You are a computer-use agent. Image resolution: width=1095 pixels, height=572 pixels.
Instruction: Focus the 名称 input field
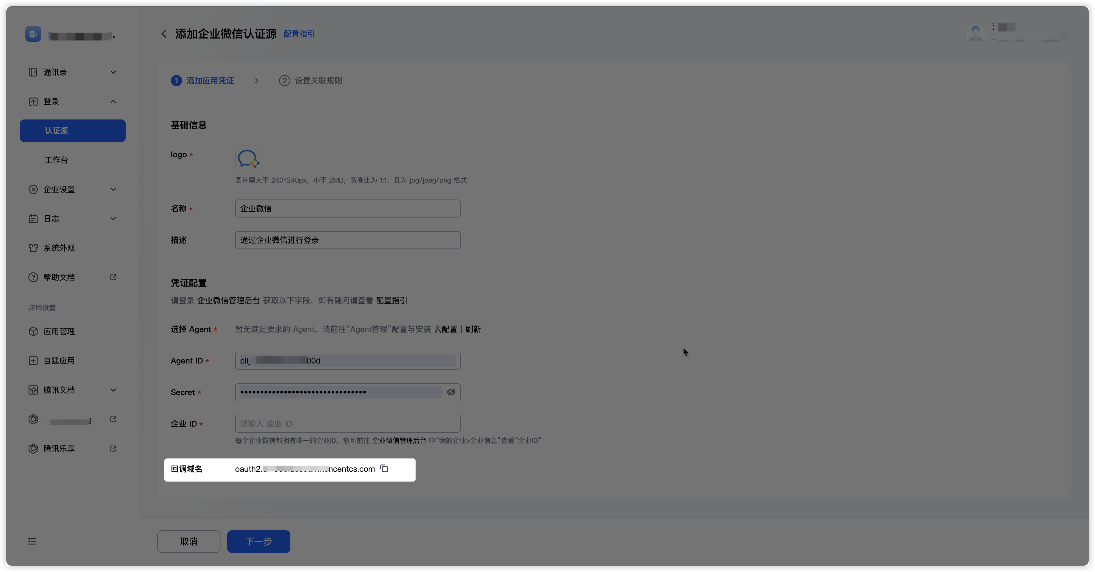click(348, 209)
